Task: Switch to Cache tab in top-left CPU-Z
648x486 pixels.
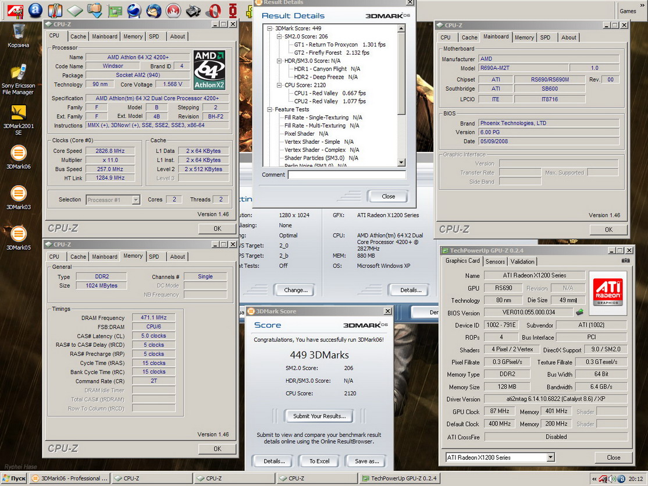Action: [x=78, y=37]
